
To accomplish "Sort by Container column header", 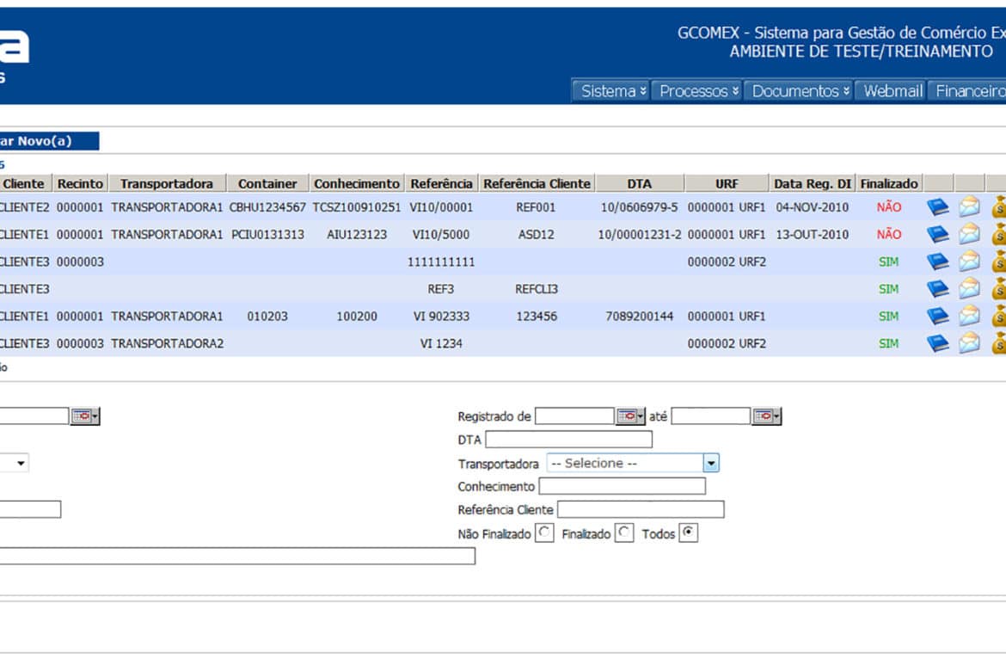I will pyautogui.click(x=267, y=183).
